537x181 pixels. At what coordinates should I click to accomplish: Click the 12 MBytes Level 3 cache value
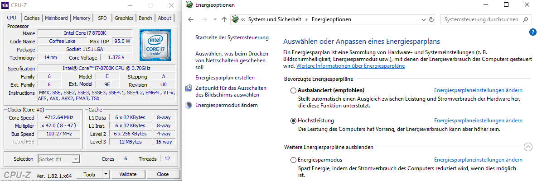[x=130, y=142]
